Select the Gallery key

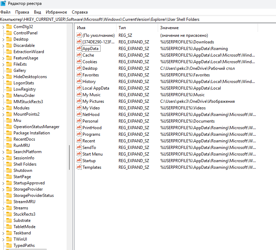[x=20, y=70]
